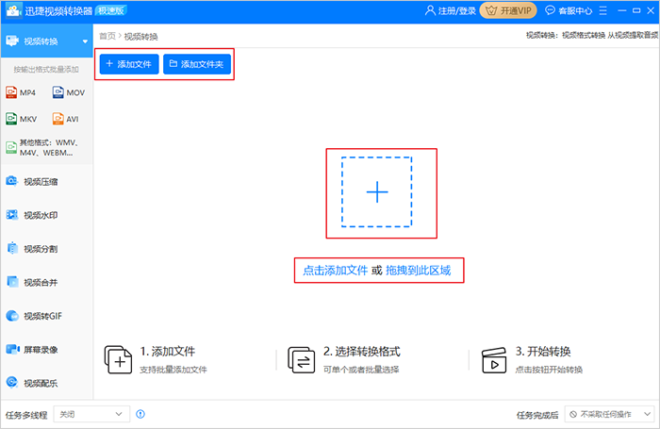
Task: Open the hamburger menu icon
Action: (603, 10)
